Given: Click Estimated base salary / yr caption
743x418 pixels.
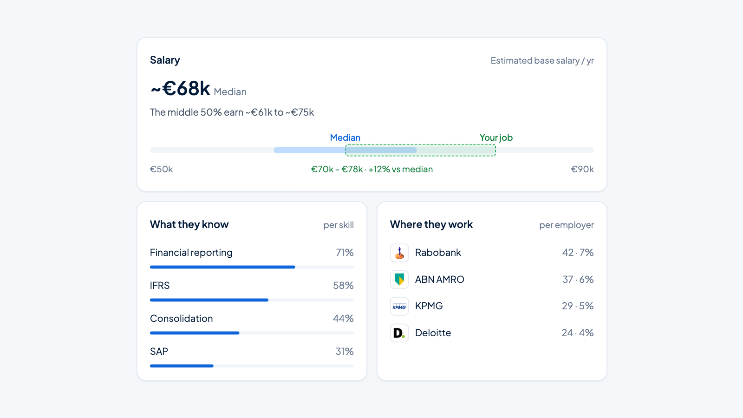Looking at the screenshot, I should [x=542, y=61].
